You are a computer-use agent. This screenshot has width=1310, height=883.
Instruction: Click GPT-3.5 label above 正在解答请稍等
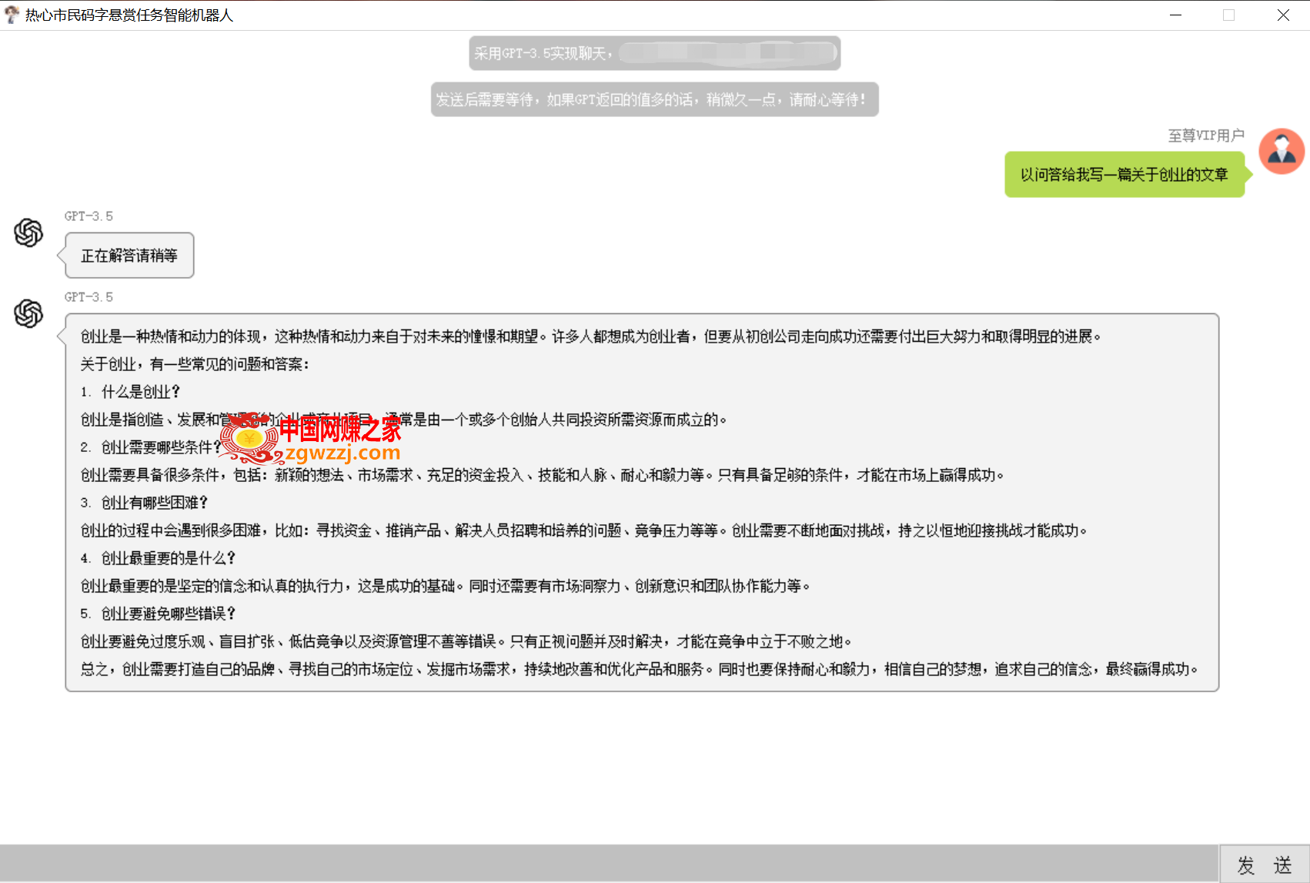coord(89,216)
